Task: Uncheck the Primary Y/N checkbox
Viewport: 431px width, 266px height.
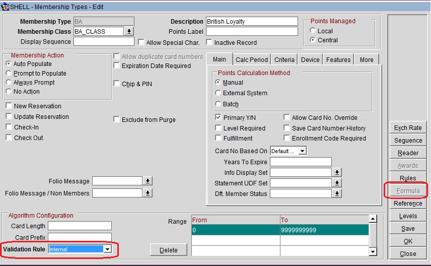Action: [219, 118]
